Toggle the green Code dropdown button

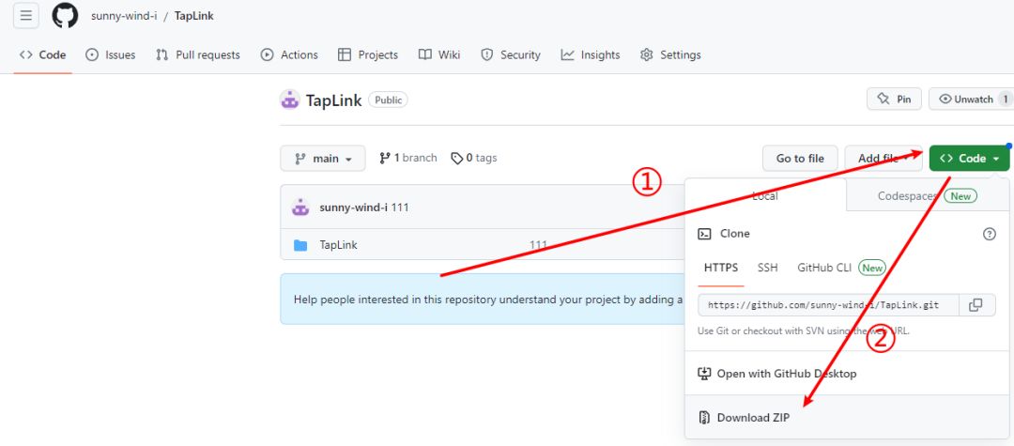point(969,159)
